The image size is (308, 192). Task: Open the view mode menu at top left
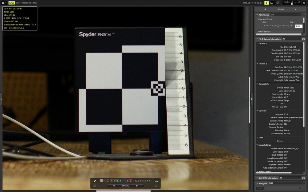point(4,3)
